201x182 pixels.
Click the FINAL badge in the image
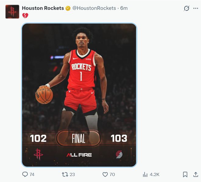[79, 139]
